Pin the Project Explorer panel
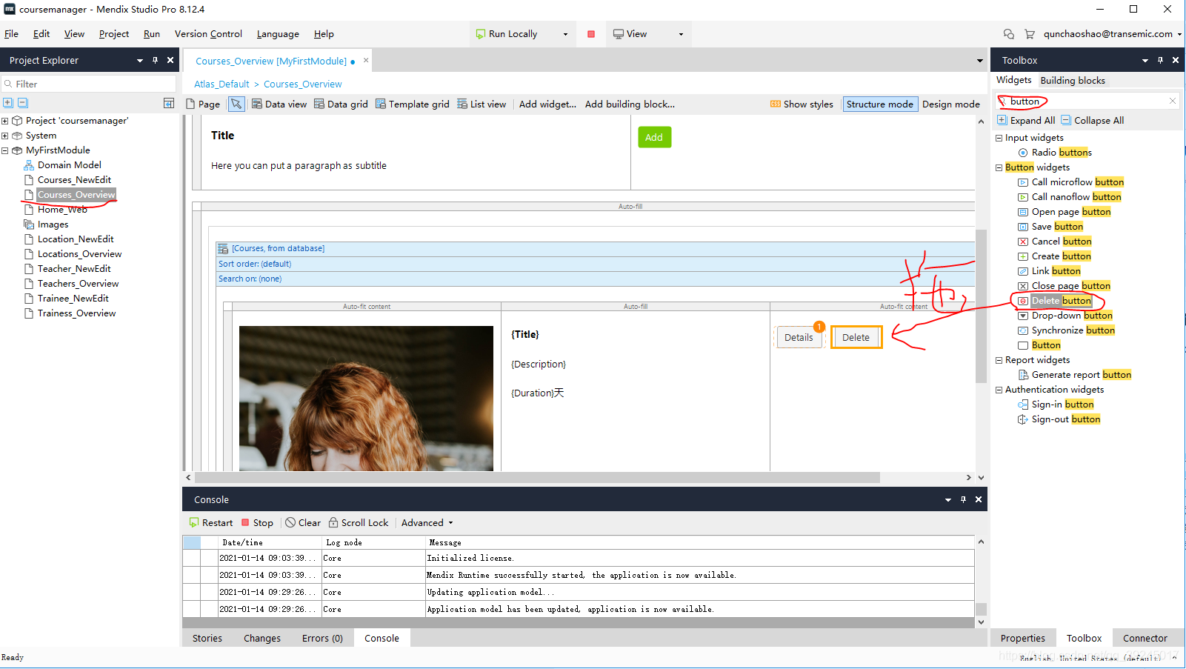 click(x=155, y=60)
